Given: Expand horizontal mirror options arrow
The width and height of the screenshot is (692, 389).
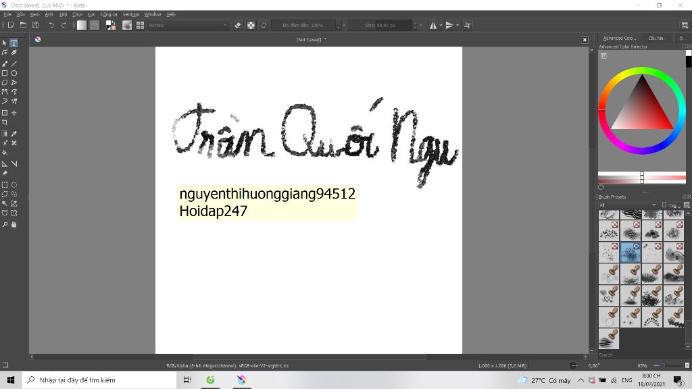Looking at the screenshot, I should (x=441, y=25).
